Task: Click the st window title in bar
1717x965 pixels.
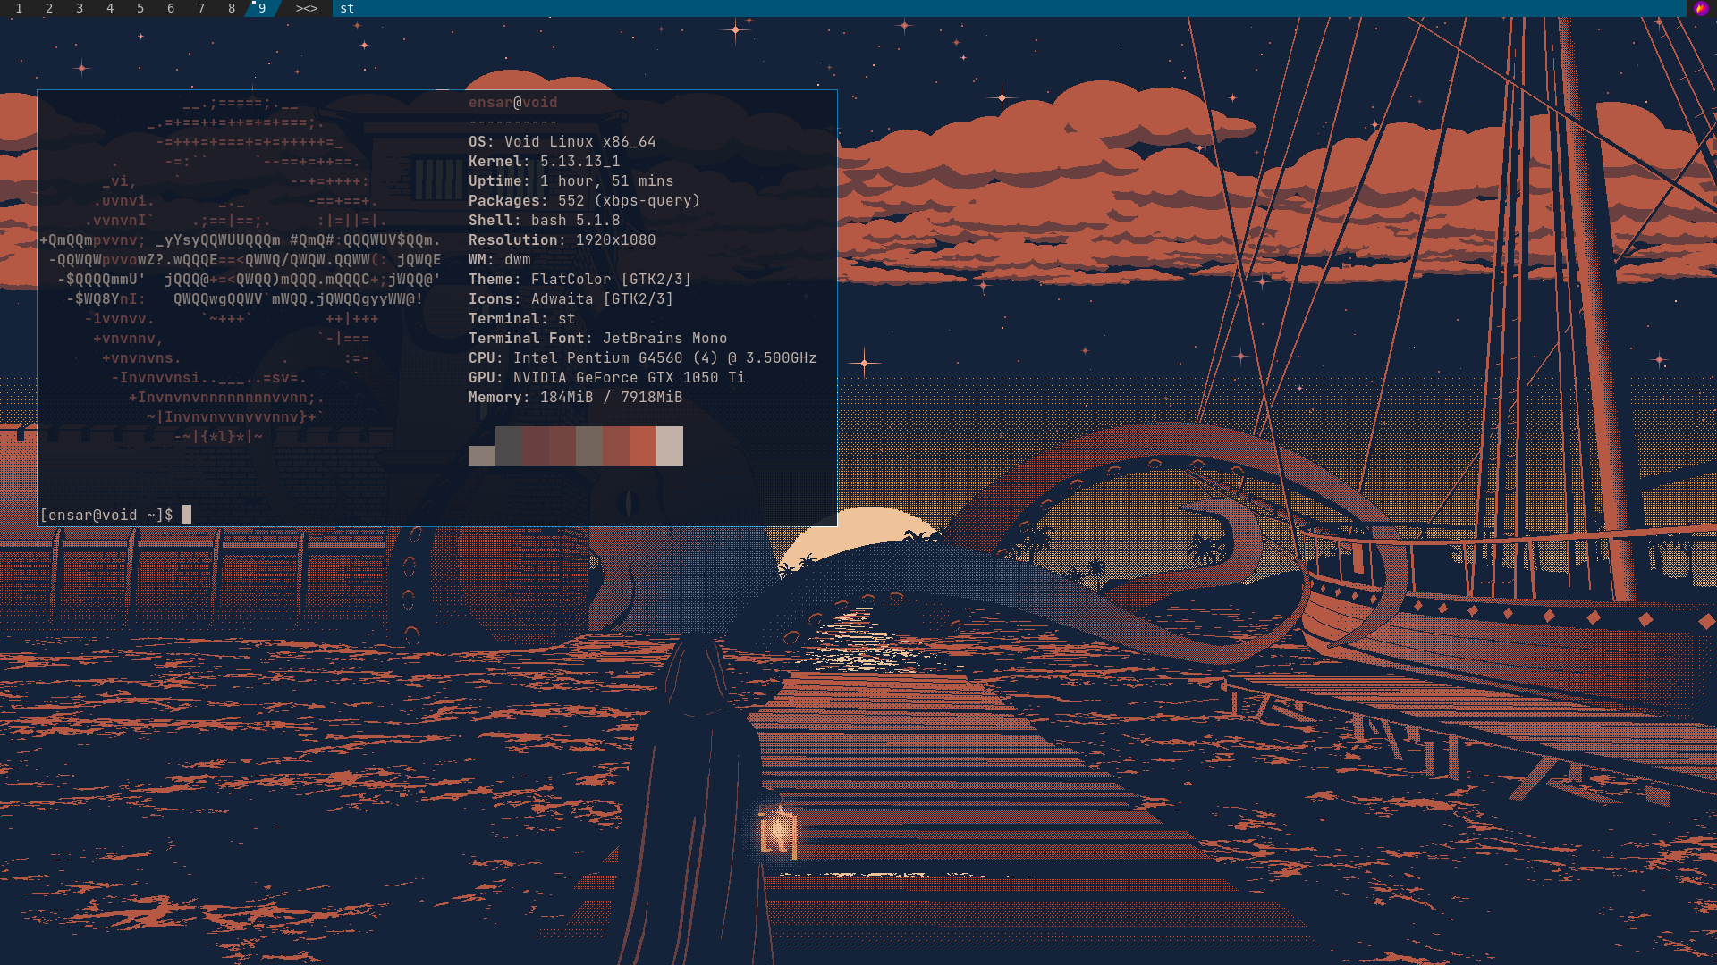Action: click(x=347, y=8)
